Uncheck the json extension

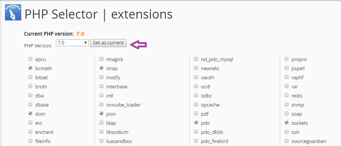[102, 113]
